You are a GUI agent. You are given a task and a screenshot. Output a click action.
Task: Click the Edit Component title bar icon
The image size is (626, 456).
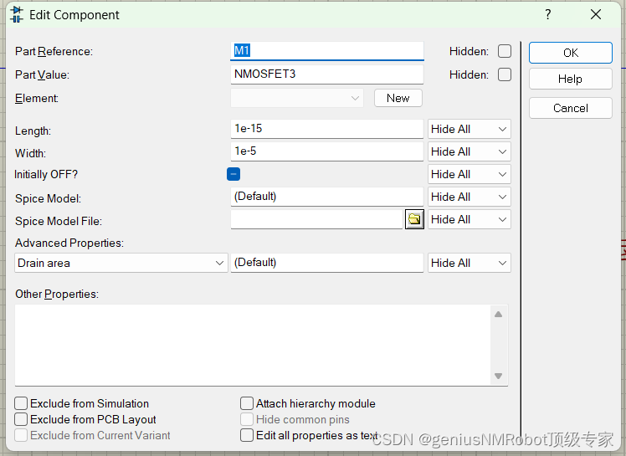pos(17,15)
